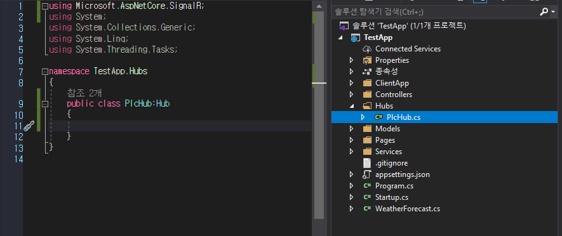
Task: Click the TestApp project globe icon
Action: (355, 37)
